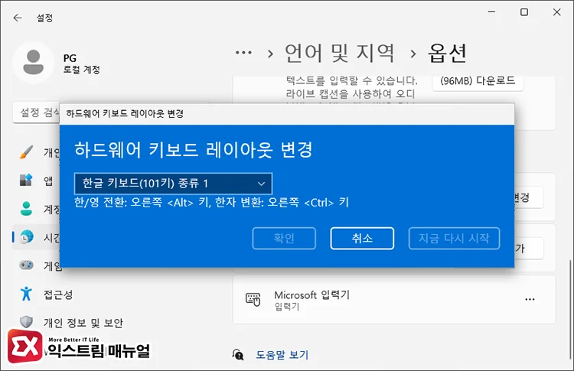Open Accounts via the person icon

click(x=26, y=209)
